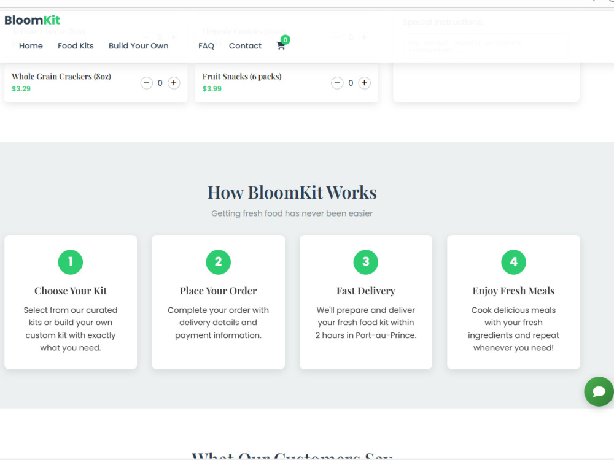
Task: Open the FAQ page
Action: 206,46
